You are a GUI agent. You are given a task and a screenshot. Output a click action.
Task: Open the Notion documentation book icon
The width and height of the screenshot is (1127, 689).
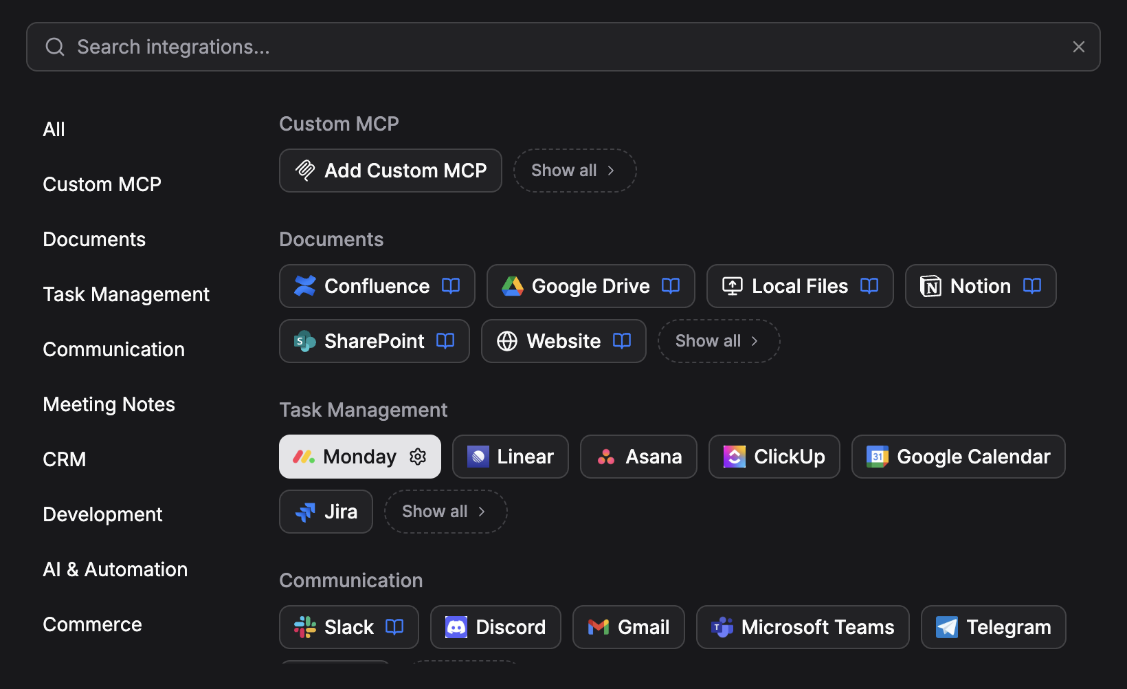(1031, 286)
